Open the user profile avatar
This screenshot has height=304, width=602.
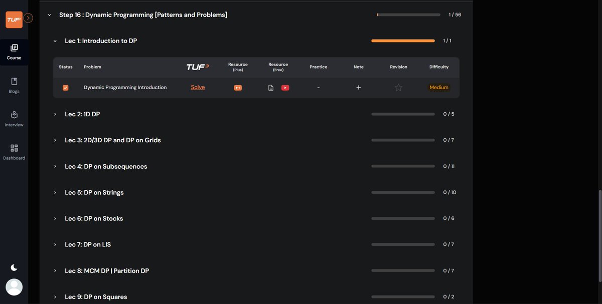[14, 287]
